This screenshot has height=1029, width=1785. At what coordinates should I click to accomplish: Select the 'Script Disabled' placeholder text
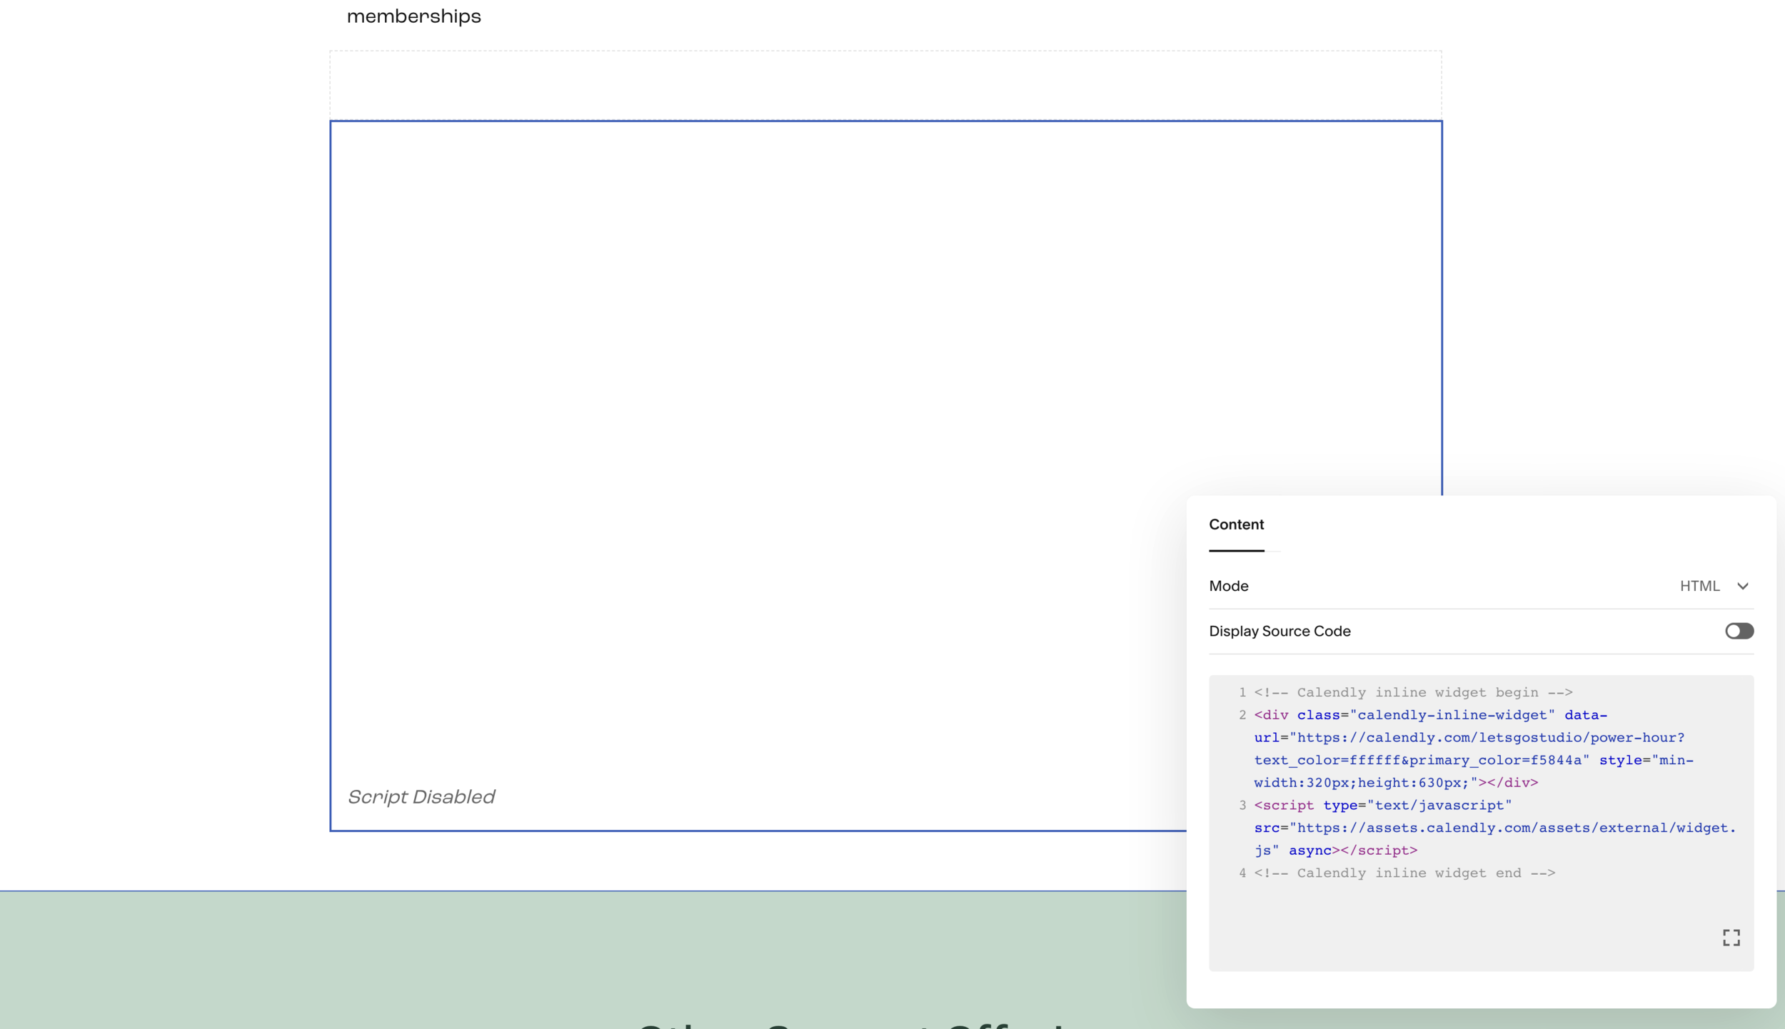point(421,797)
